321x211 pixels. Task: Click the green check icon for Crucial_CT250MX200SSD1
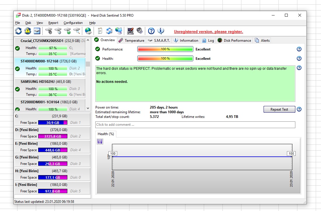tap(17, 48)
